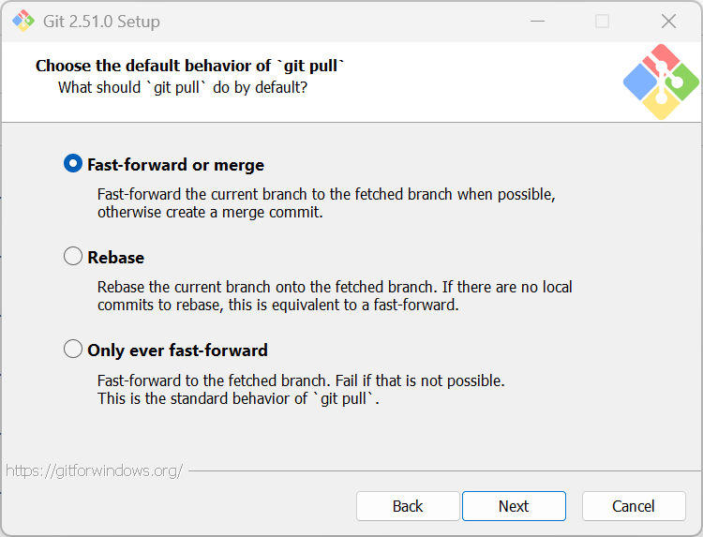Click the 'What should git pull do' subtitle
The image size is (703, 537).
[183, 87]
